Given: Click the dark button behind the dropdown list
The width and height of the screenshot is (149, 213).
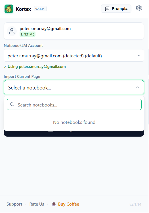Looking at the screenshot, I should coord(74,134).
